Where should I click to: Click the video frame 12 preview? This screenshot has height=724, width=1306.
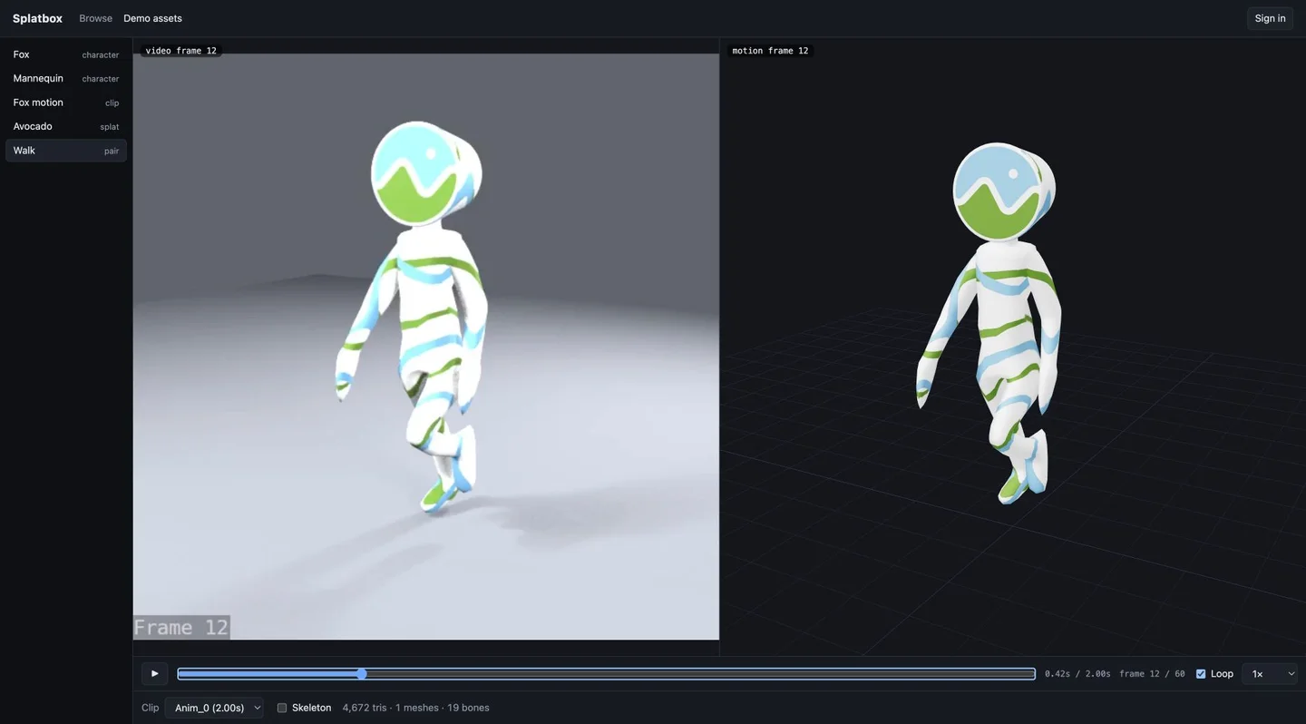click(426, 347)
